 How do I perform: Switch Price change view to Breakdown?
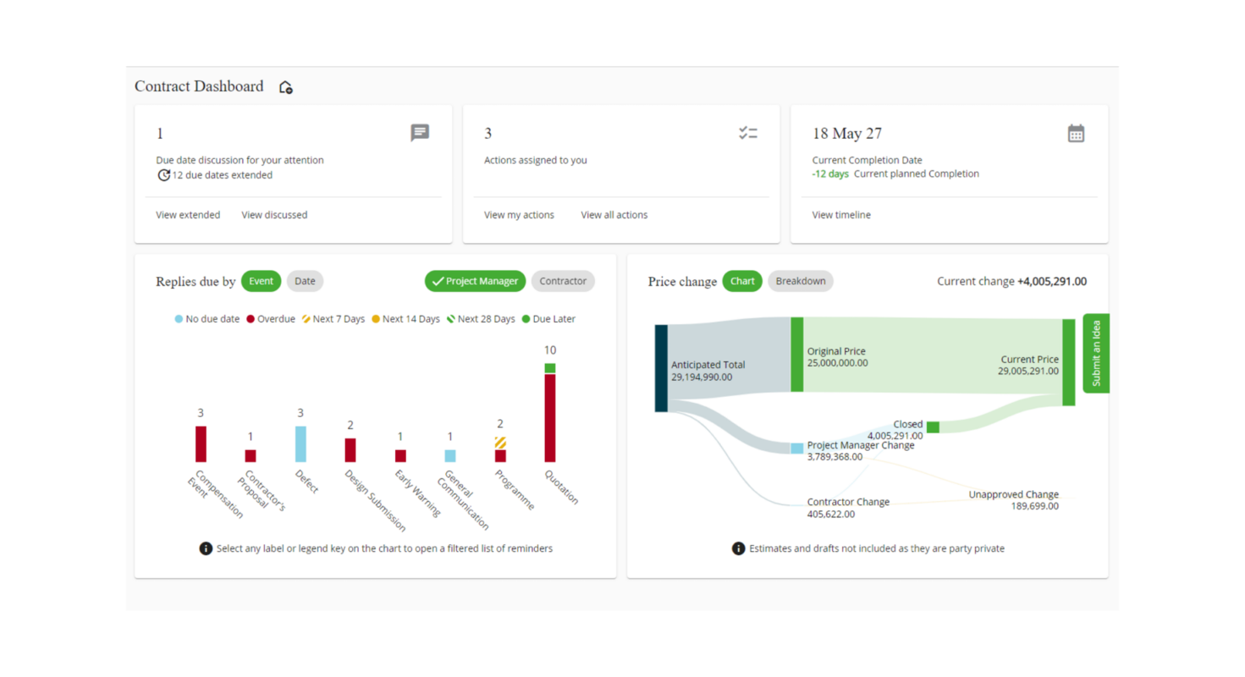pos(800,281)
